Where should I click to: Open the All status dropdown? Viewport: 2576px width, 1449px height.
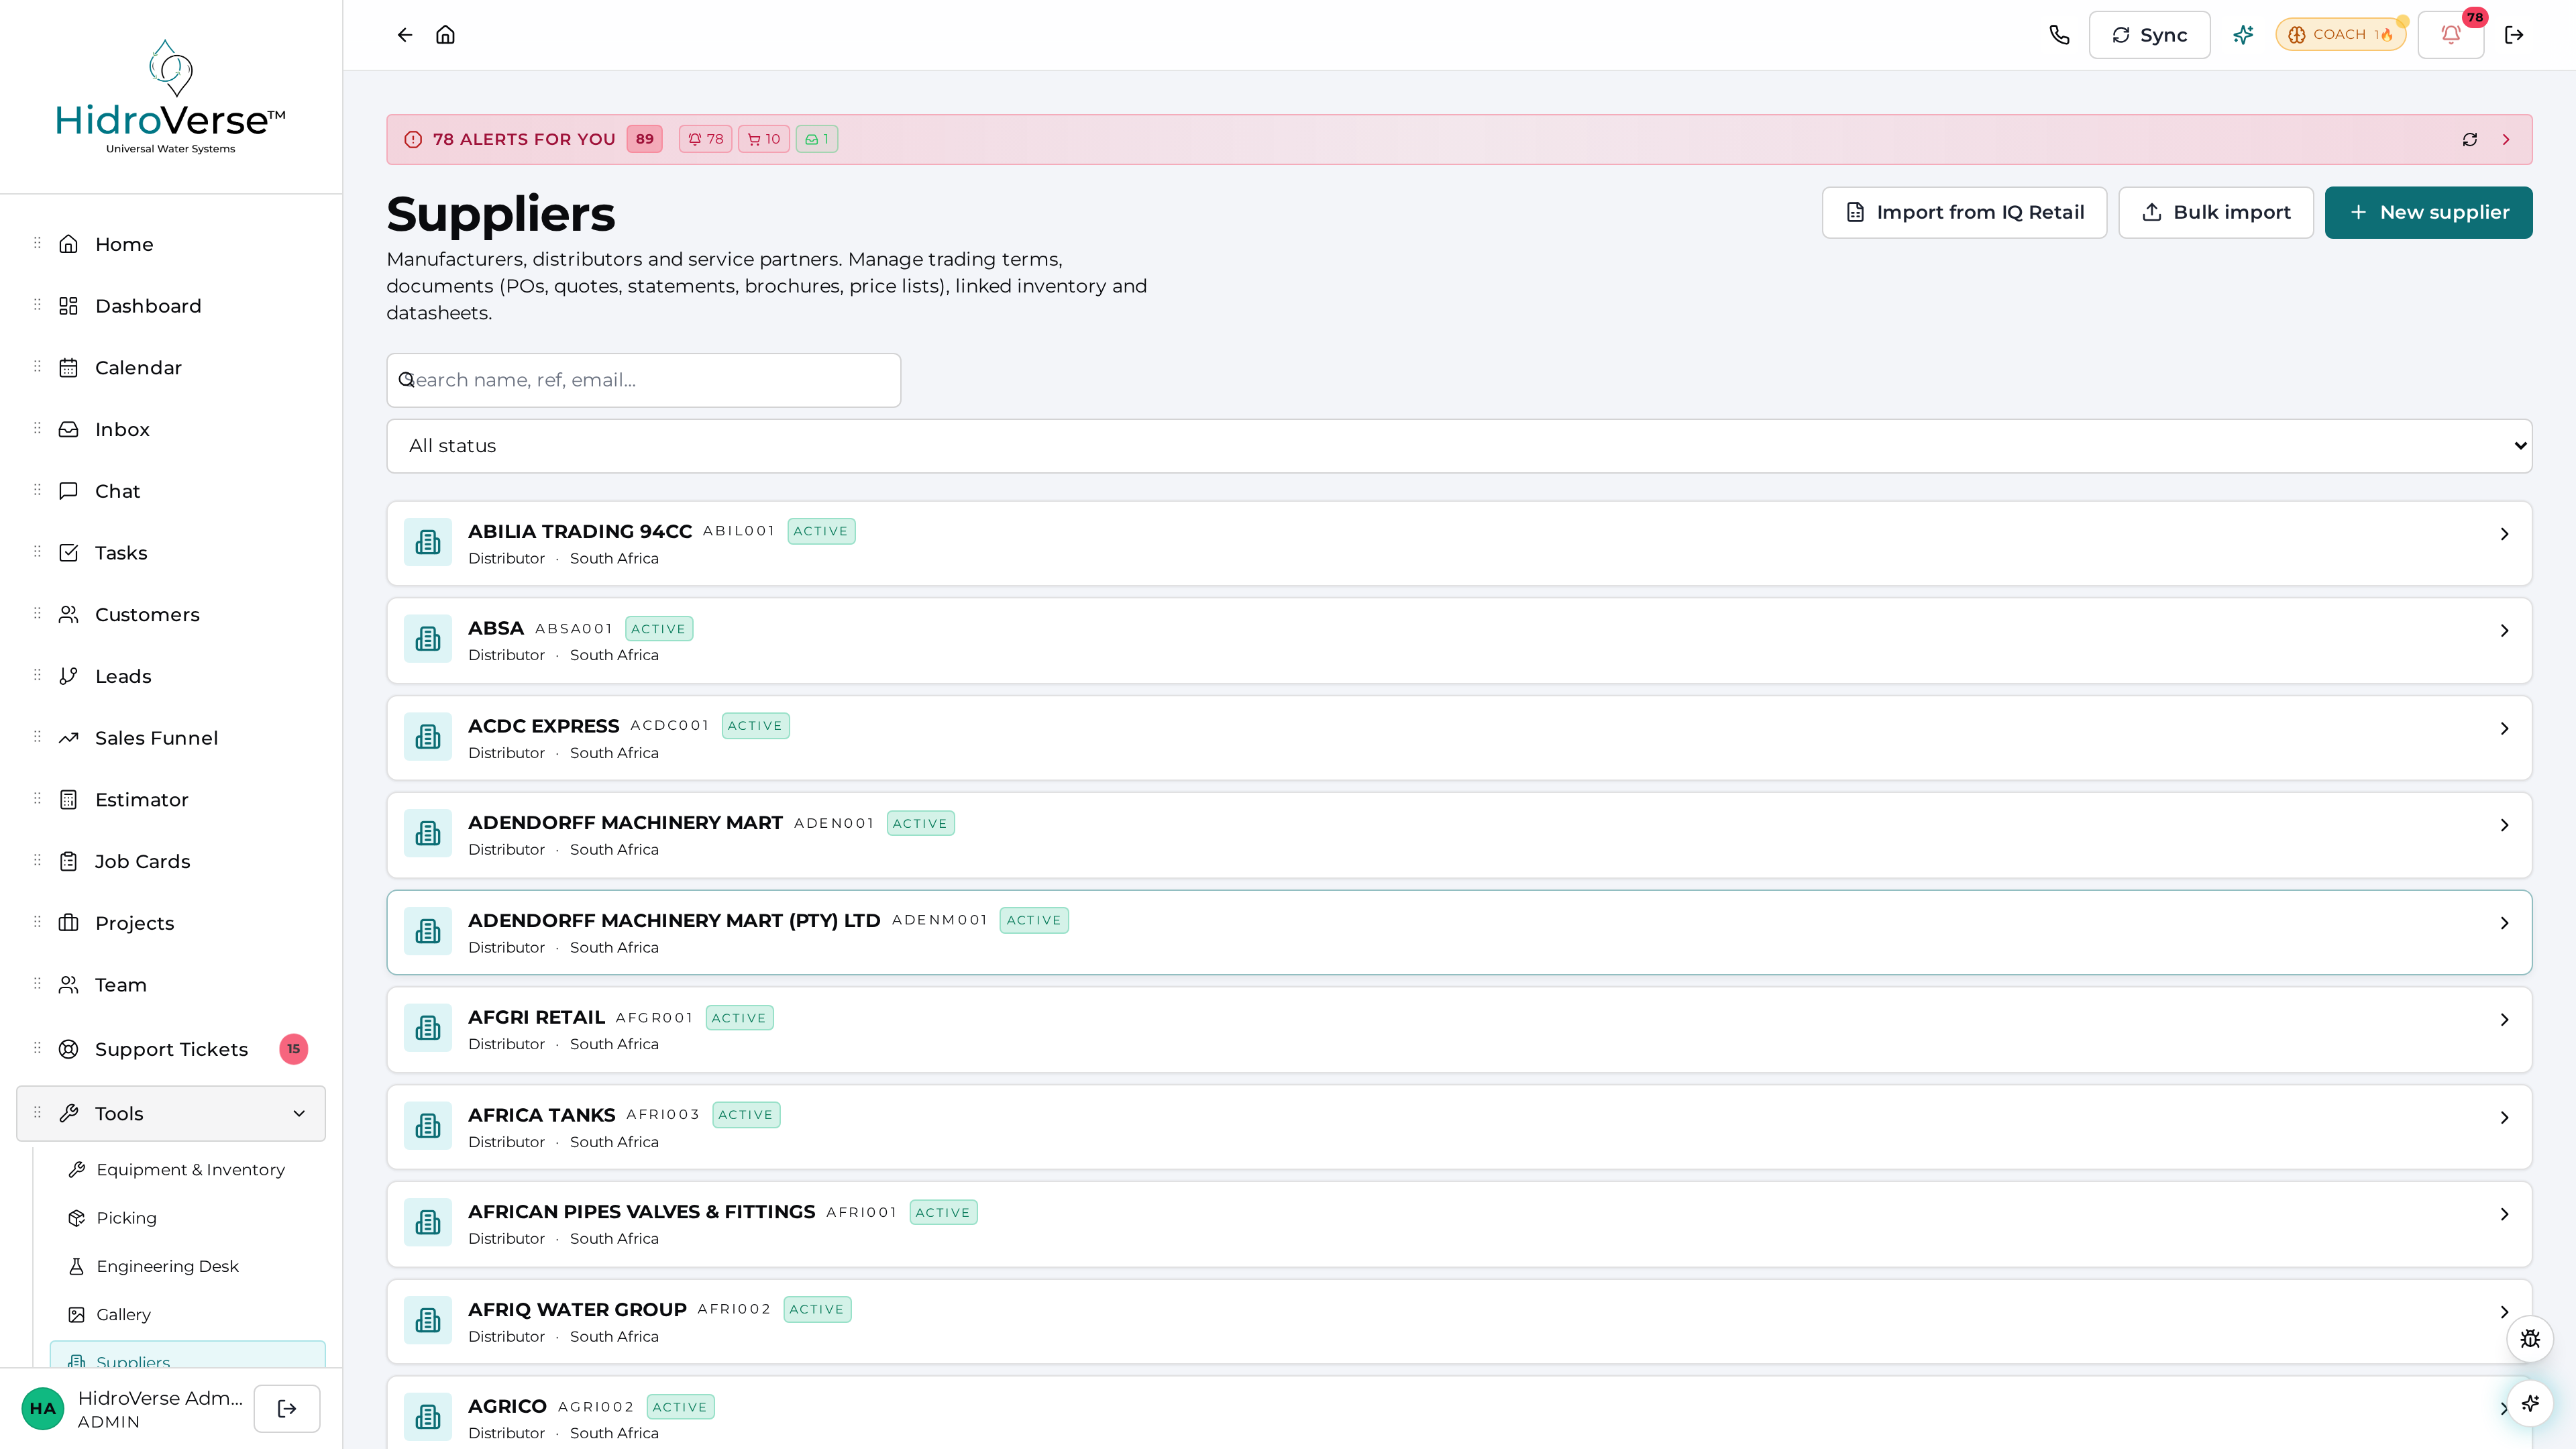[1459, 446]
